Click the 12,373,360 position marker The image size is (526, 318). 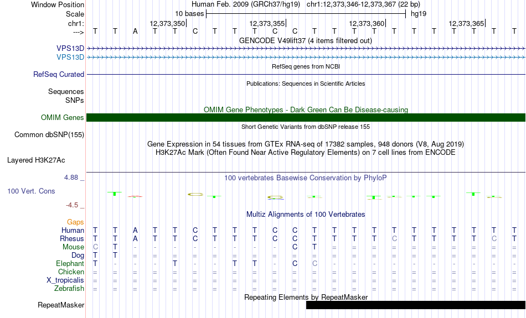pyautogui.click(x=367, y=23)
